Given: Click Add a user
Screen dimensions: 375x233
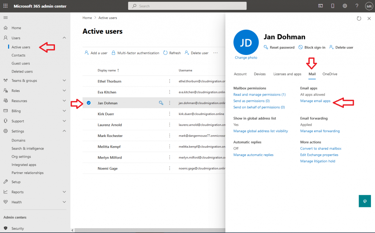Looking at the screenshot, I should pyautogui.click(x=96, y=53).
